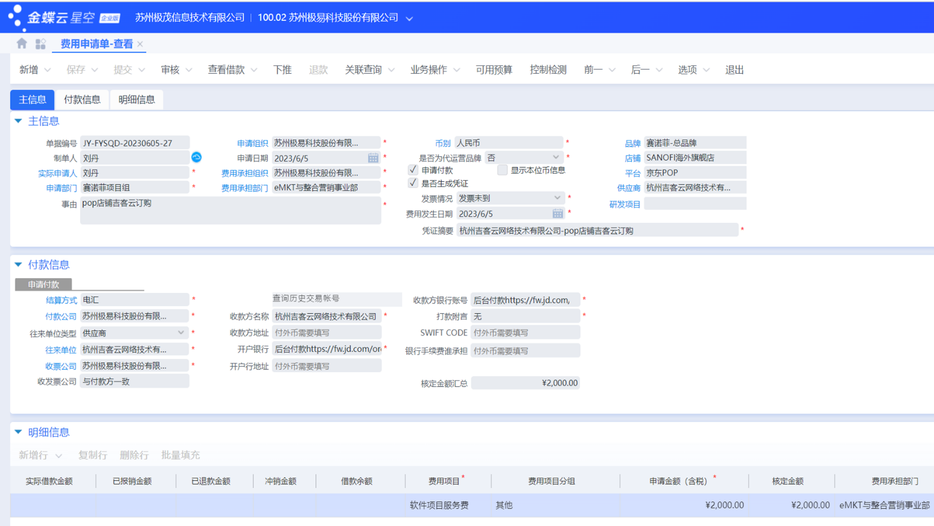Open the apps grid icon

pos(40,44)
